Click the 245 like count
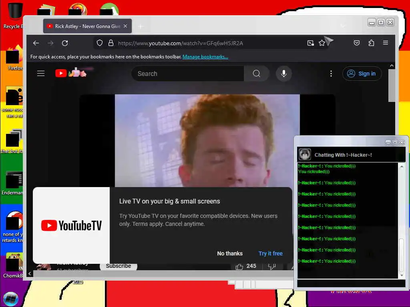This screenshot has width=410, height=307. (x=251, y=266)
